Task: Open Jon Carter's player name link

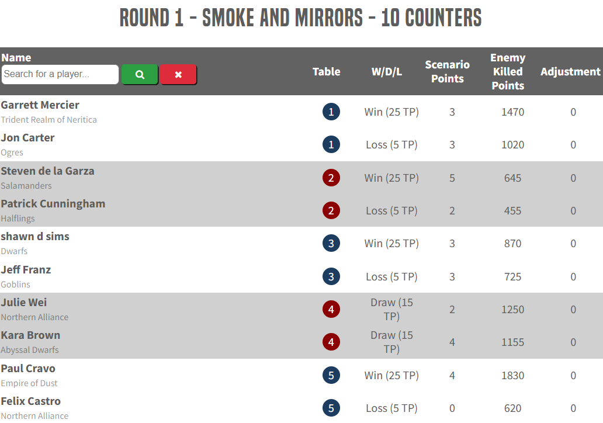Action: point(27,138)
